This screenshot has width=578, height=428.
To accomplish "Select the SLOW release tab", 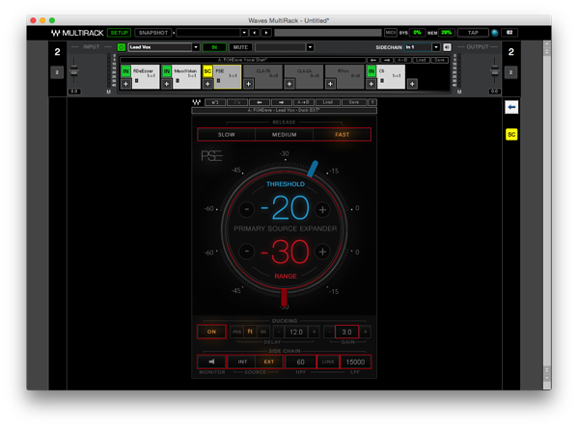I will coord(227,134).
